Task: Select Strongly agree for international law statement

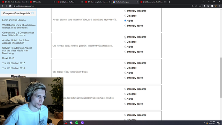Action: click(x=125, y=104)
